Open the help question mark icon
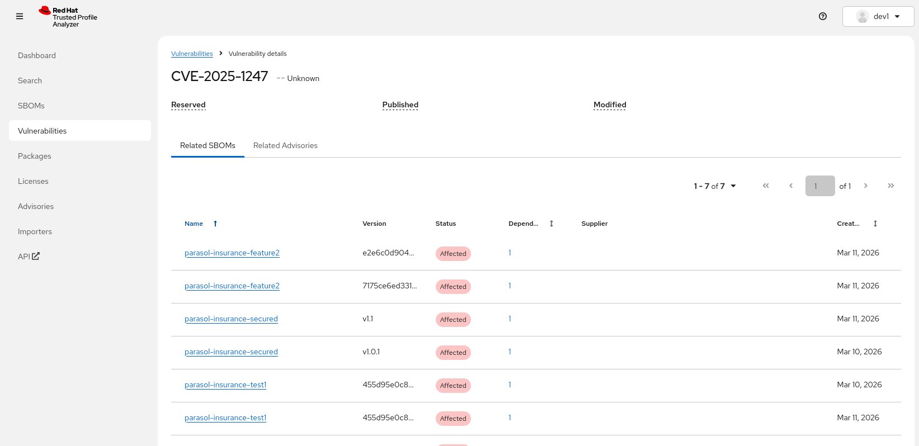This screenshot has height=446, width=919. 823,16
